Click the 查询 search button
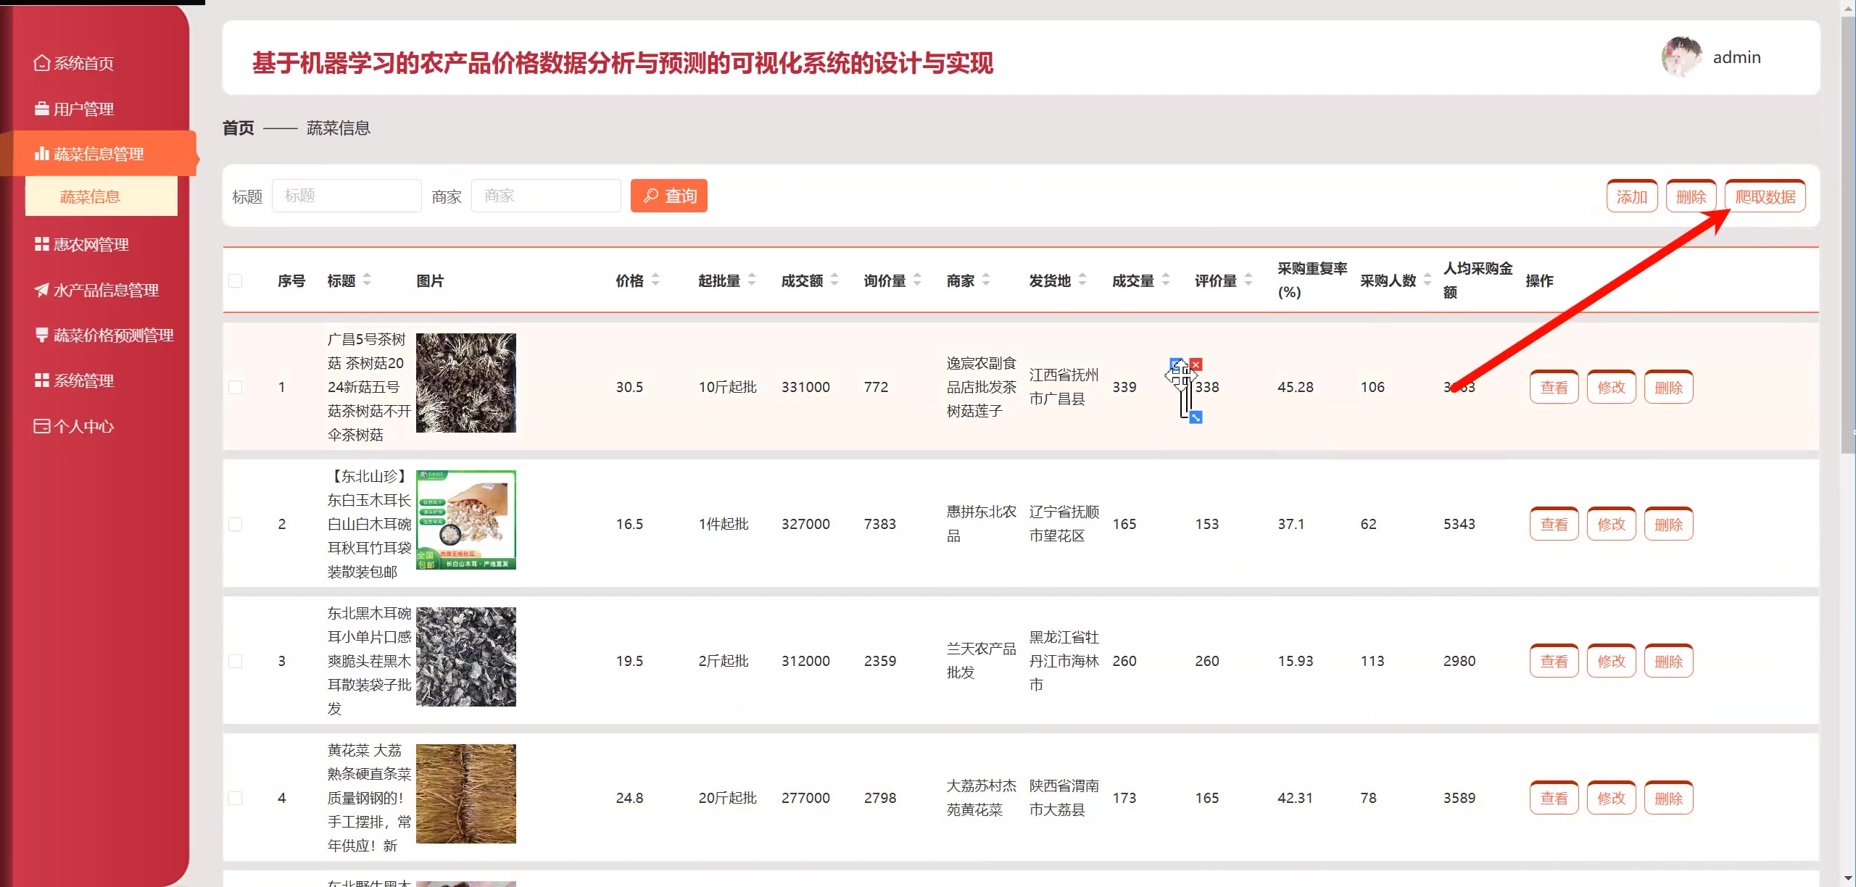1856x887 pixels. point(669,196)
